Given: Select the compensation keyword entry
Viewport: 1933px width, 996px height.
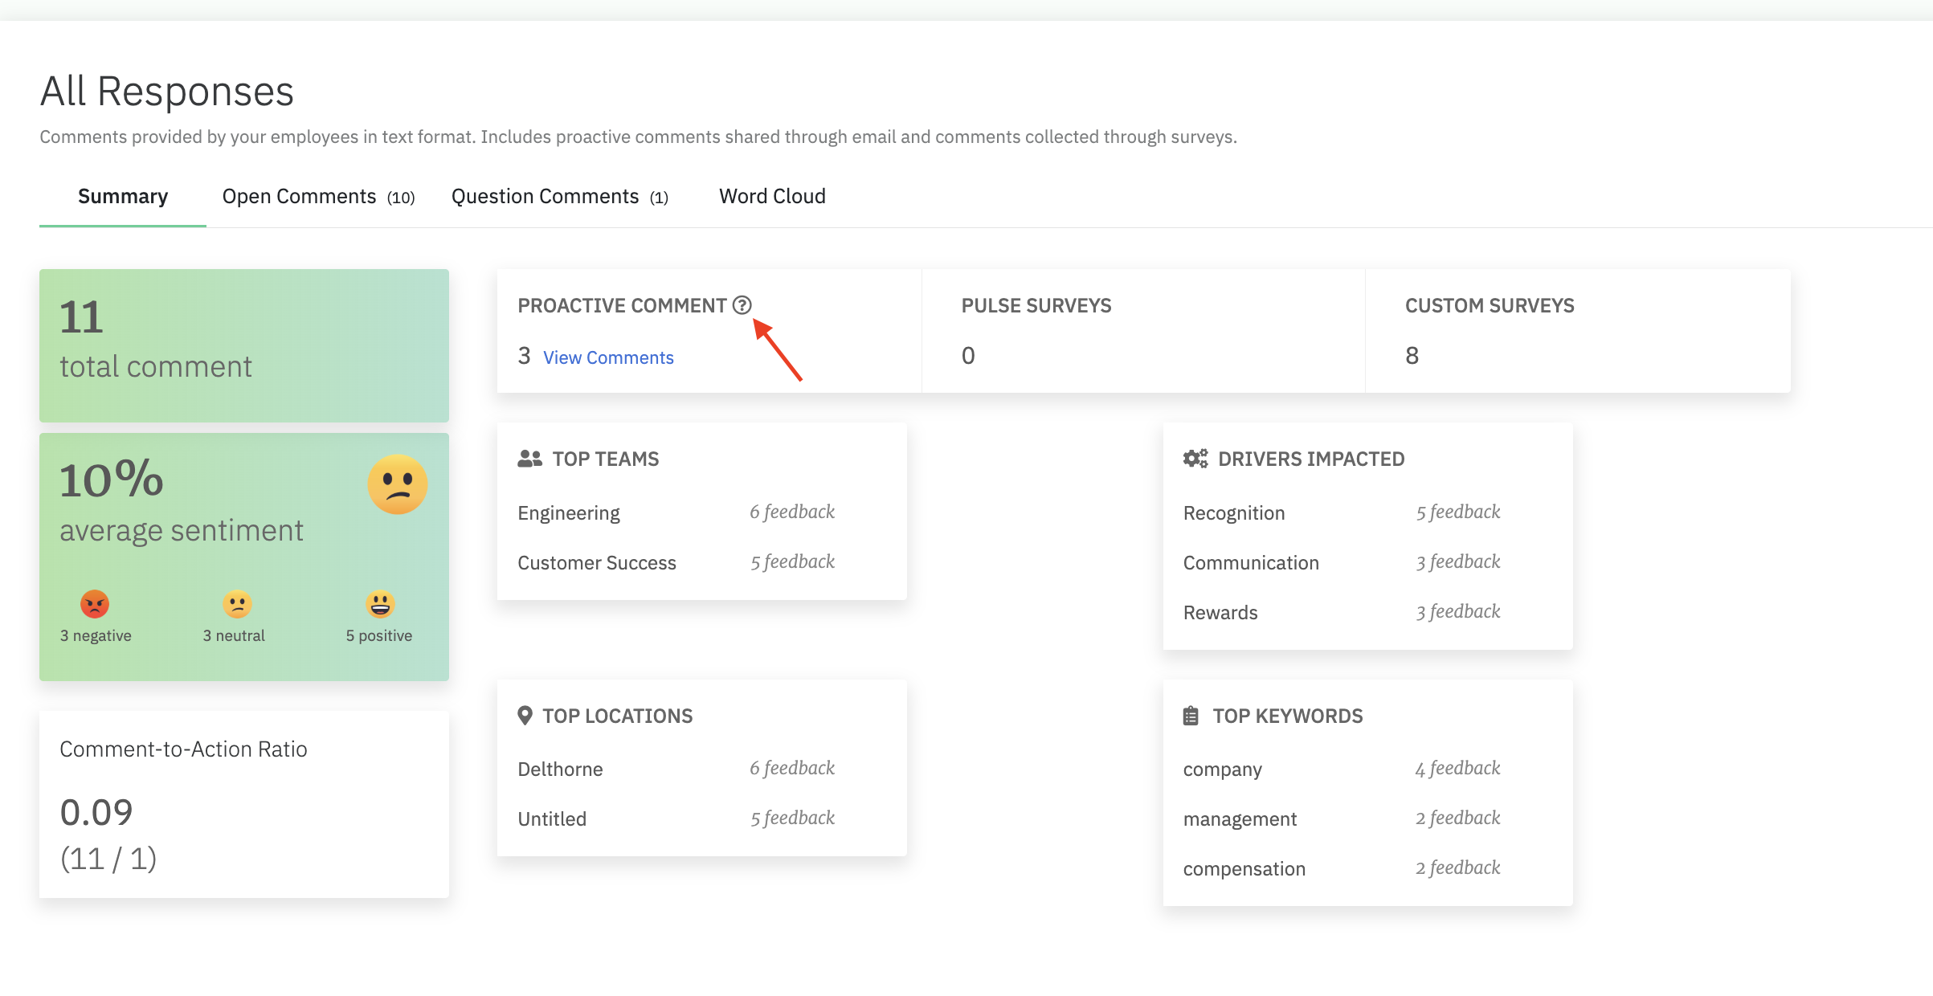Looking at the screenshot, I should tap(1244, 869).
